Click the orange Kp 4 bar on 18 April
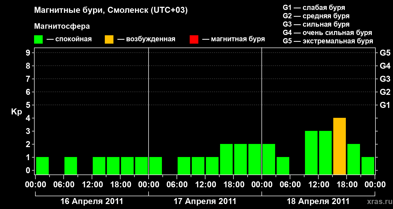393x209 pixels. (340, 146)
